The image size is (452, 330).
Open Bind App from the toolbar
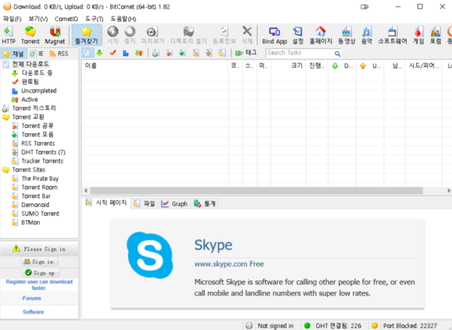point(274,35)
